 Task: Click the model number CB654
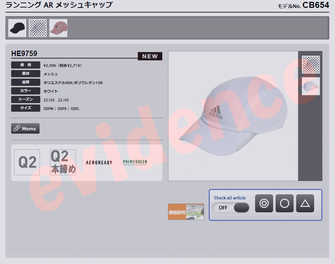click(x=316, y=5)
